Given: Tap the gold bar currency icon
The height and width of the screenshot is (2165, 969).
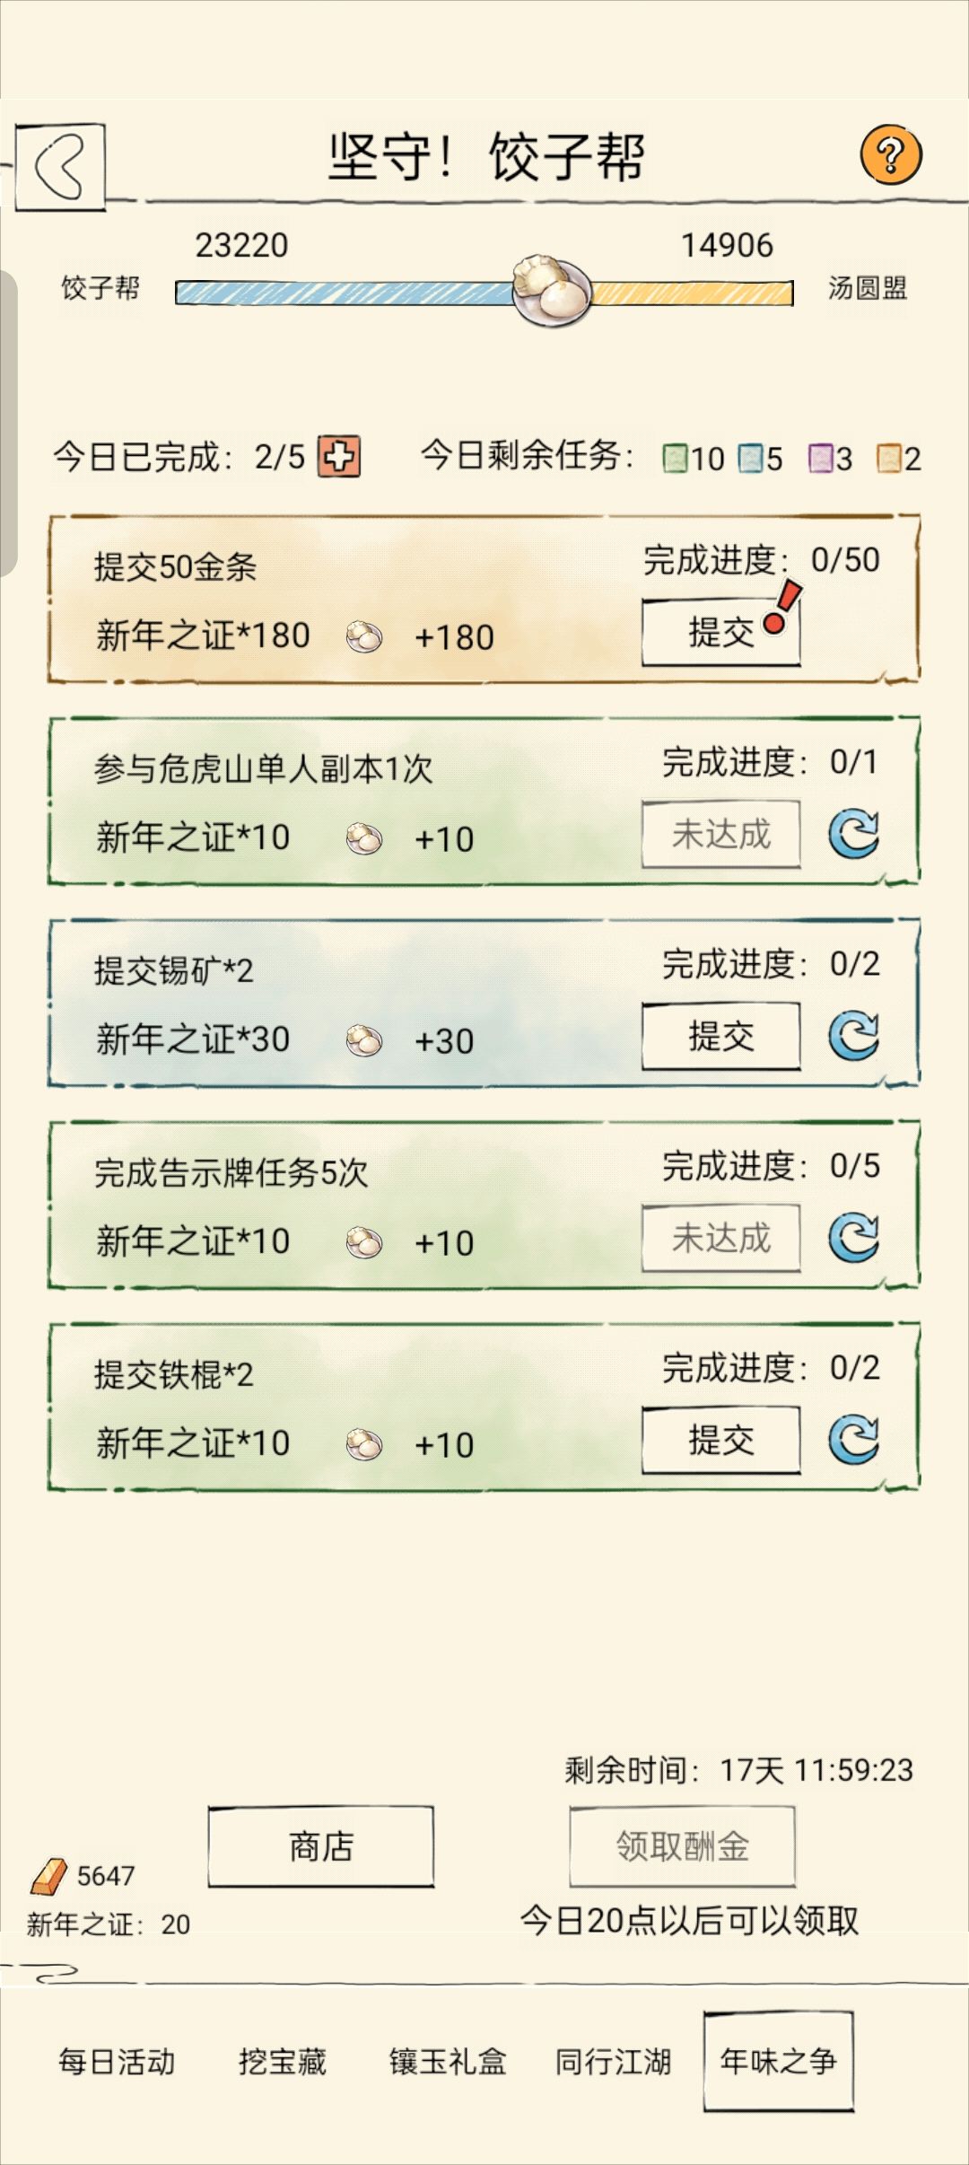Looking at the screenshot, I should click(49, 1875).
